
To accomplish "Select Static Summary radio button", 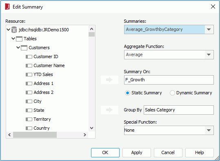I will coord(127,93).
